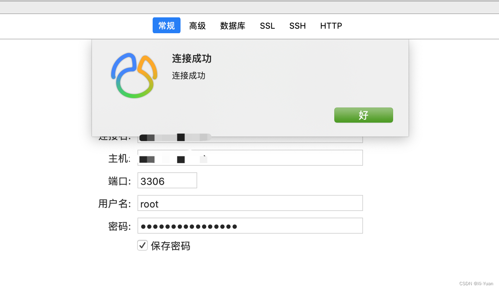Click the bold 连接成功 dialog title
The width and height of the screenshot is (499, 289).
point(192,58)
